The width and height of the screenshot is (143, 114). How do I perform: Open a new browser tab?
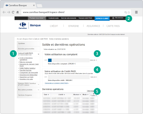pos(39,6)
